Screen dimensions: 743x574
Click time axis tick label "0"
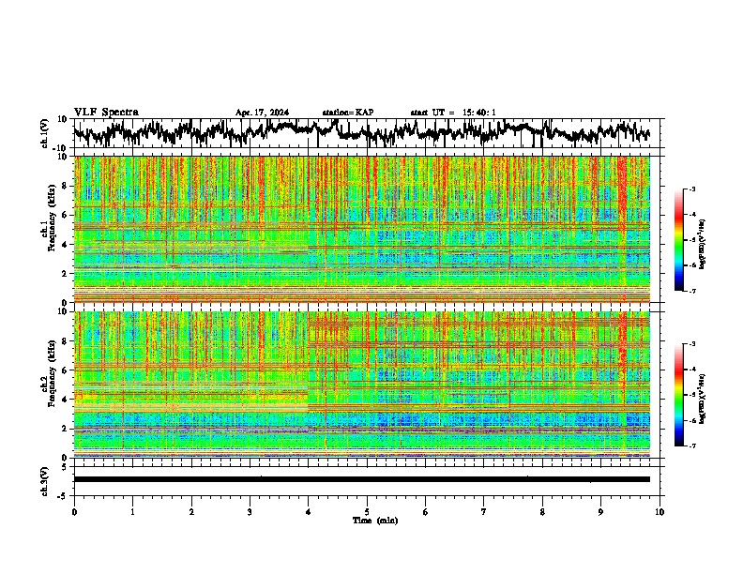pos(74,512)
